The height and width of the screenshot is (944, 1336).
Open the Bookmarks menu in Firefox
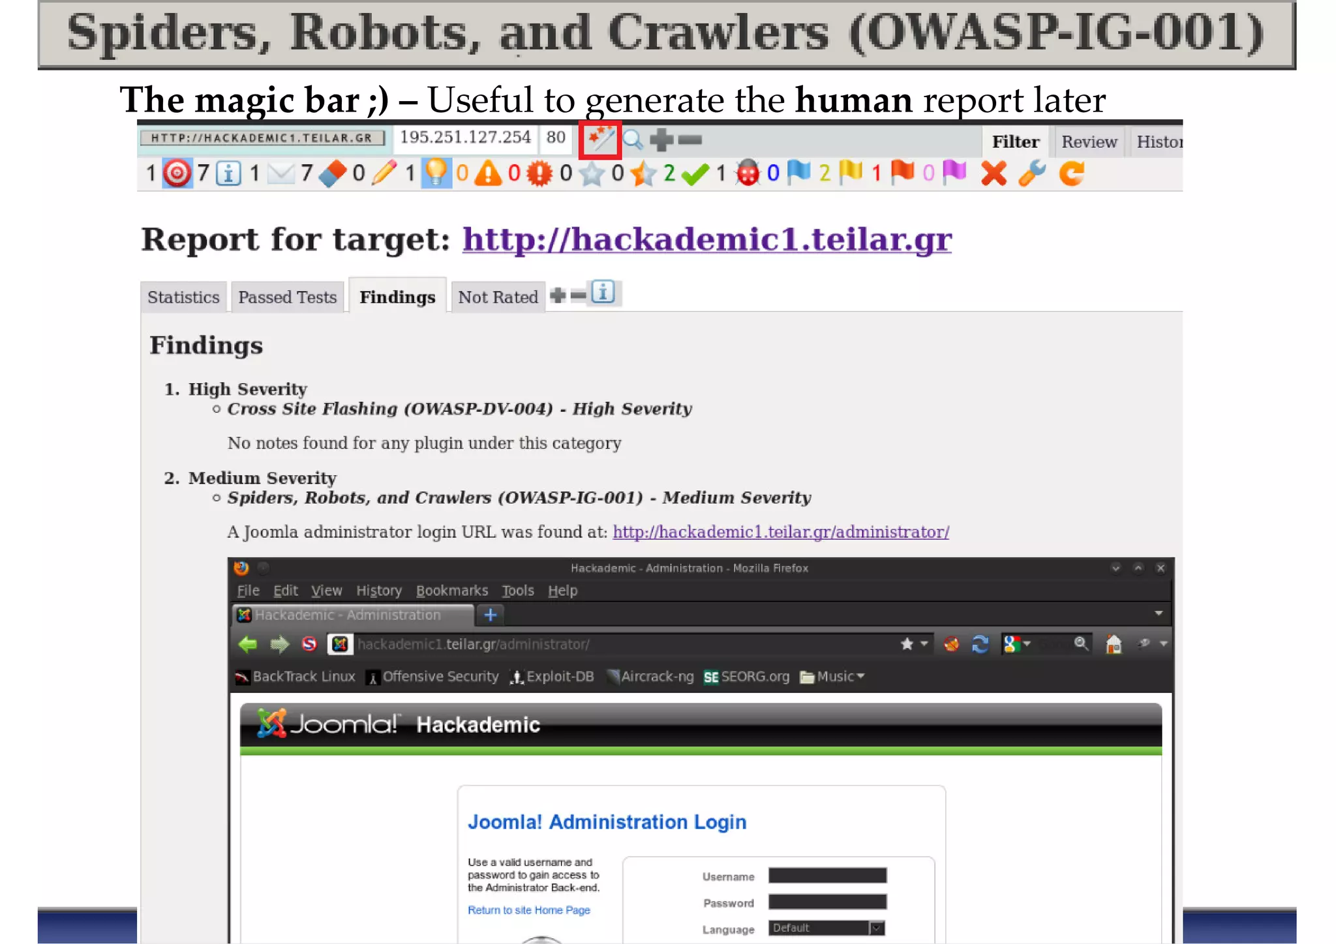[452, 591]
